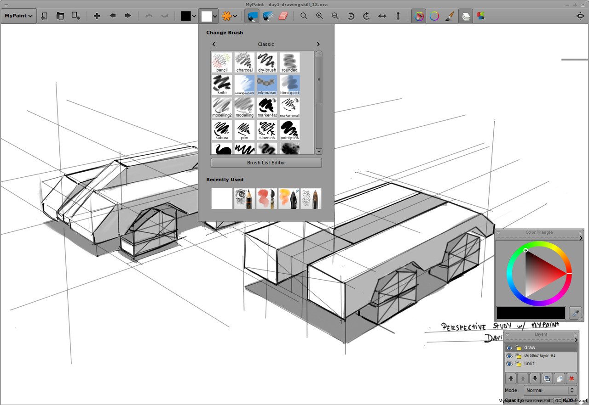Pick the charcoal brush in Classic group
The image size is (589, 405).
(x=244, y=62)
